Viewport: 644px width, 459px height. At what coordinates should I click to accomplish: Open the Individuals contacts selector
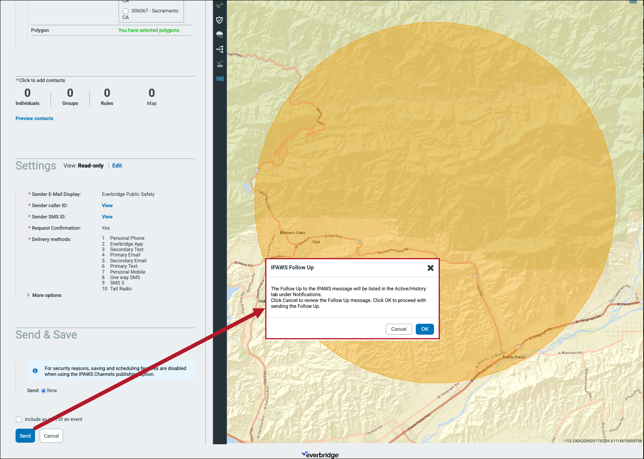tap(27, 96)
